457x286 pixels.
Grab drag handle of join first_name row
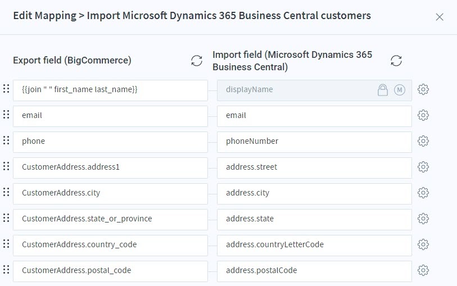click(x=6, y=89)
